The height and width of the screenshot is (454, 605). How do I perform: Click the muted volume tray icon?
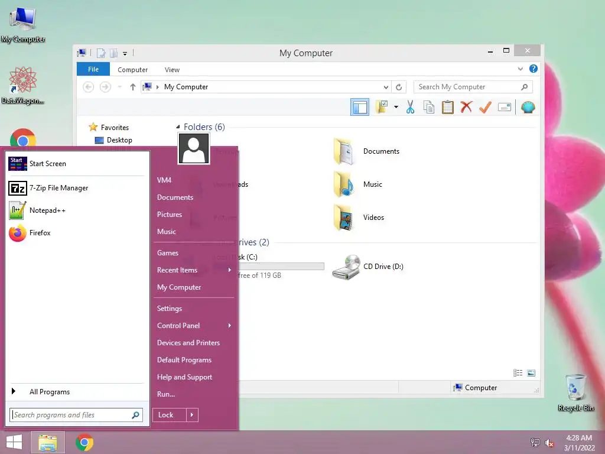click(x=549, y=443)
